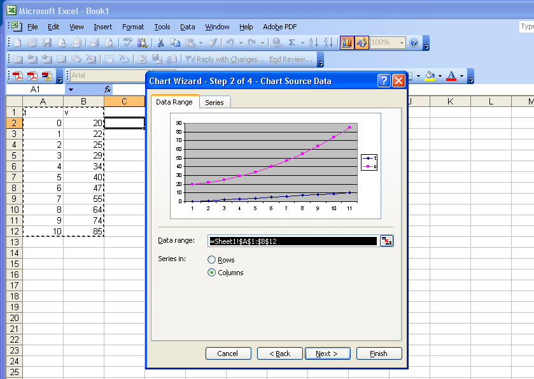Click the Finish button
Viewport: 534px width, 379px height.
coord(379,354)
